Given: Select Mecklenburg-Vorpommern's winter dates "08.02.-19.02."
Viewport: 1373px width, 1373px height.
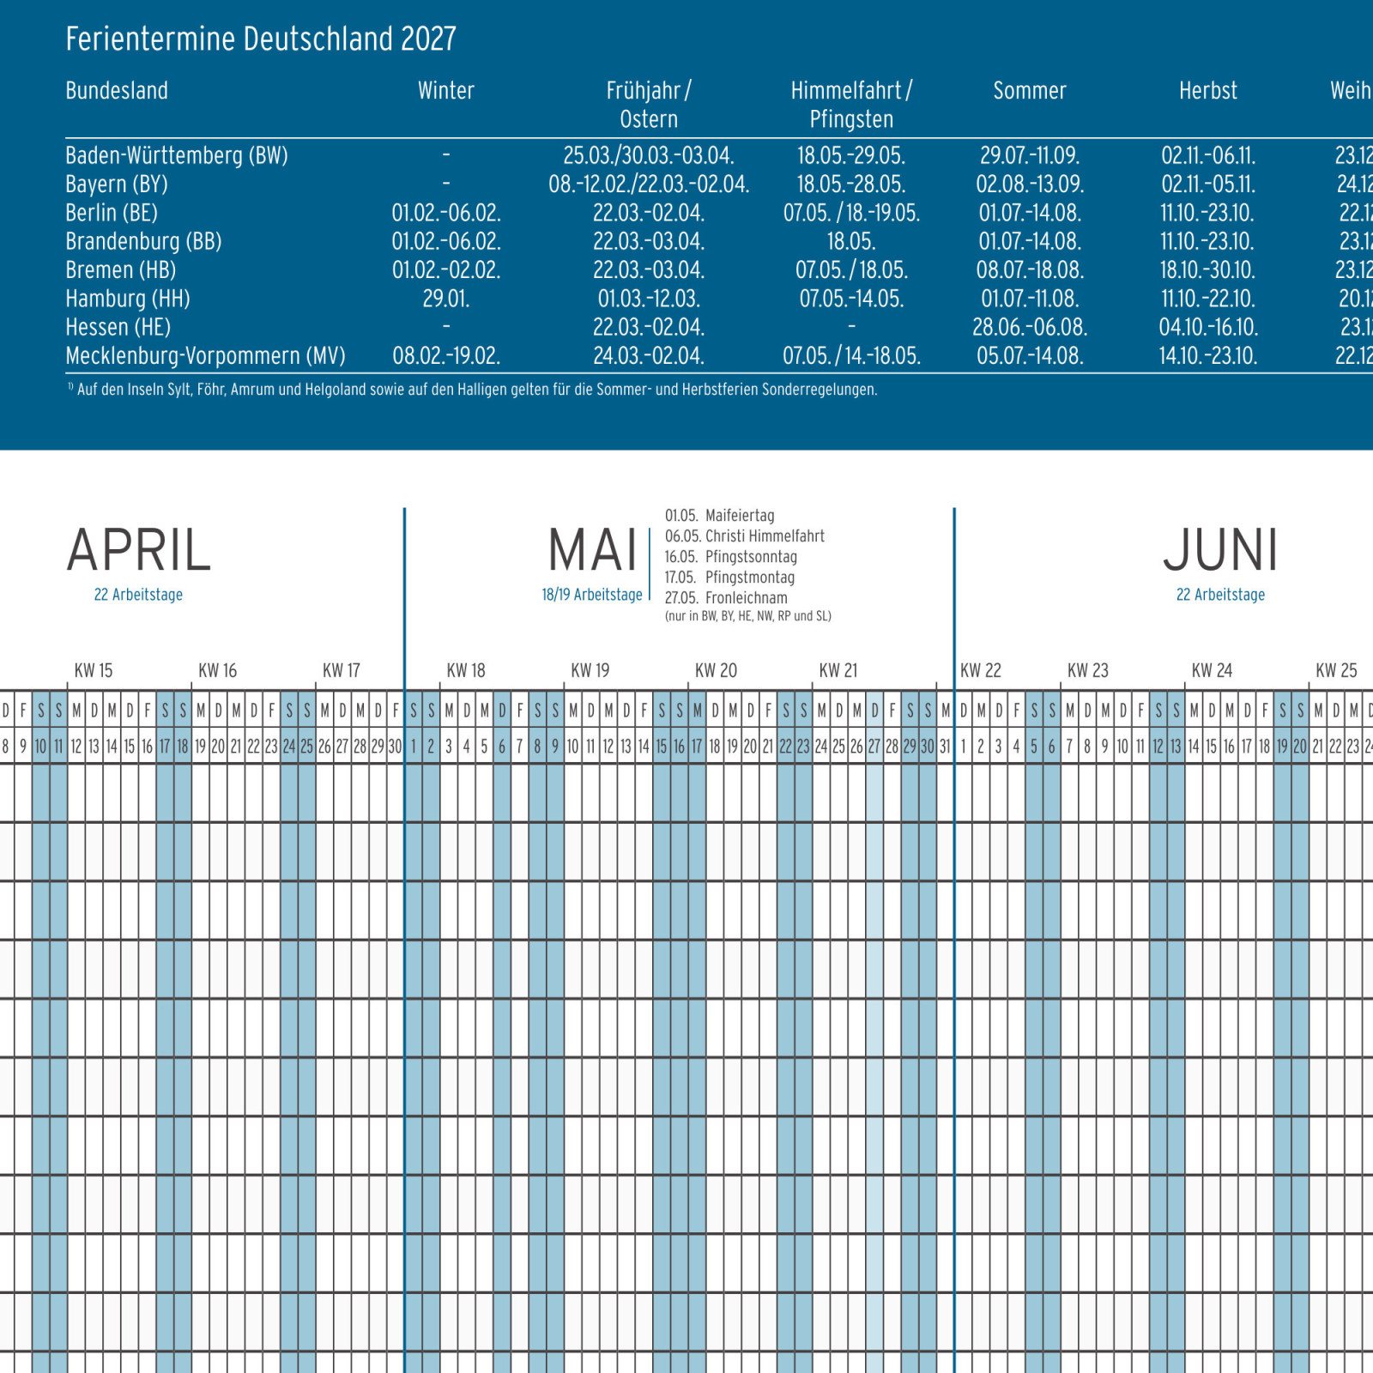Looking at the screenshot, I should click(x=446, y=356).
